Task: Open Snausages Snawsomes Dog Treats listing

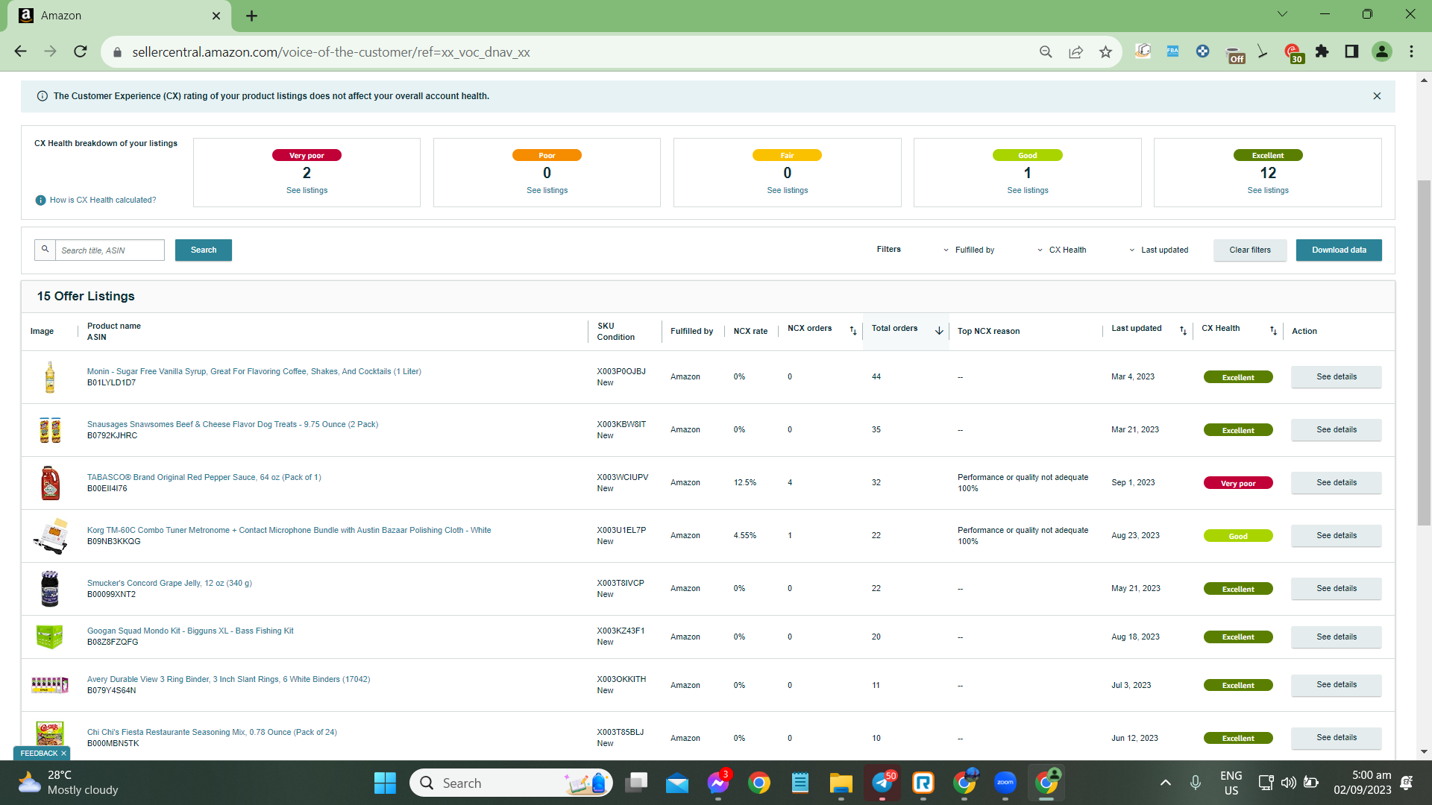Action: click(x=232, y=424)
